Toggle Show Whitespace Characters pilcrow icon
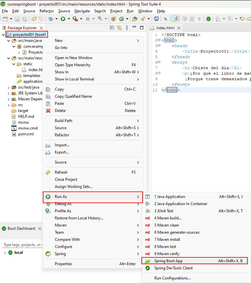Image resolution: width=251 pixels, height=283 pixels. 199,19
